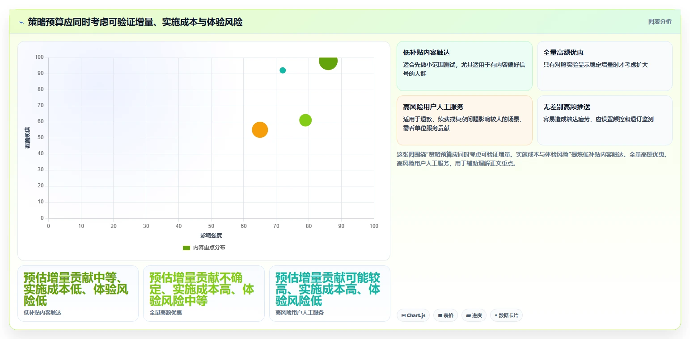Click the 影响强度 x-axis title
Viewport: 690px width, 339px height.
tap(211, 235)
